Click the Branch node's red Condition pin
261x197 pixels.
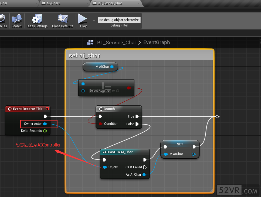point(100,124)
